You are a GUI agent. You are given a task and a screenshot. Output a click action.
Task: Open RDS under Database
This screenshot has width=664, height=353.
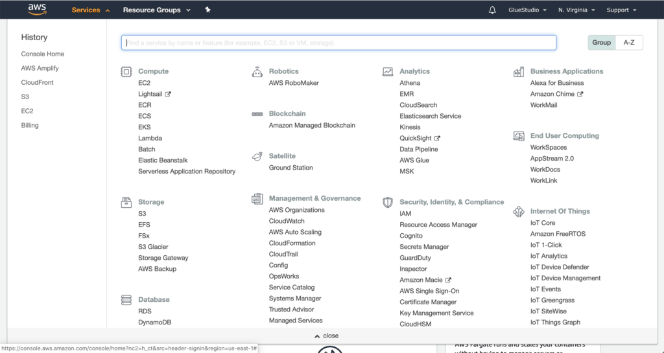click(x=145, y=311)
